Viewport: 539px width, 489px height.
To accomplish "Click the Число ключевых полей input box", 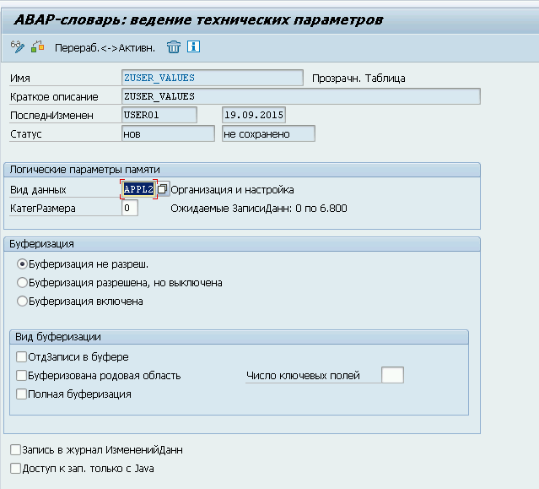I will click(392, 375).
